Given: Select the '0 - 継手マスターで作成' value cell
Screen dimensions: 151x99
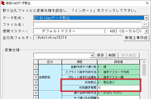Looking at the screenshot, I should point(118,72).
